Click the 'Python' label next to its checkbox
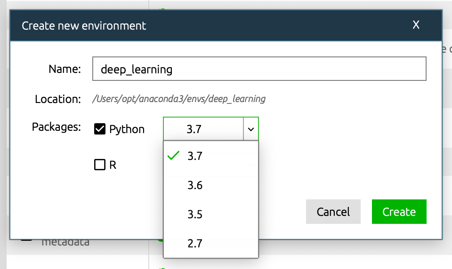Image resolution: width=452 pixels, height=269 pixels. pyautogui.click(x=127, y=129)
